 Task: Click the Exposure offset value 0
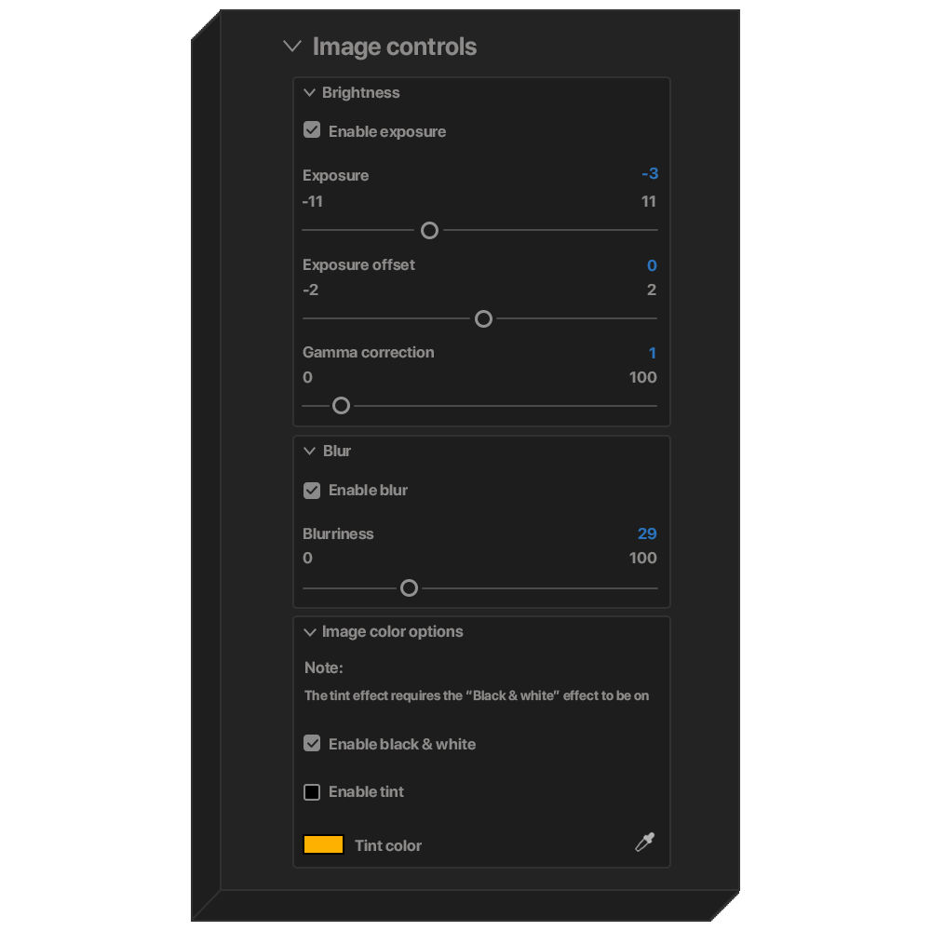point(652,265)
